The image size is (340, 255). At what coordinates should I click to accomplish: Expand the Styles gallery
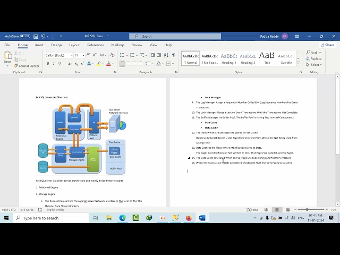tap(298, 64)
